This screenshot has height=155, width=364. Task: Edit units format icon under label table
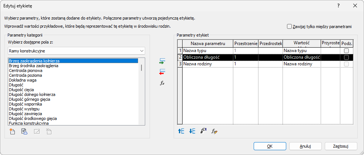(203, 131)
